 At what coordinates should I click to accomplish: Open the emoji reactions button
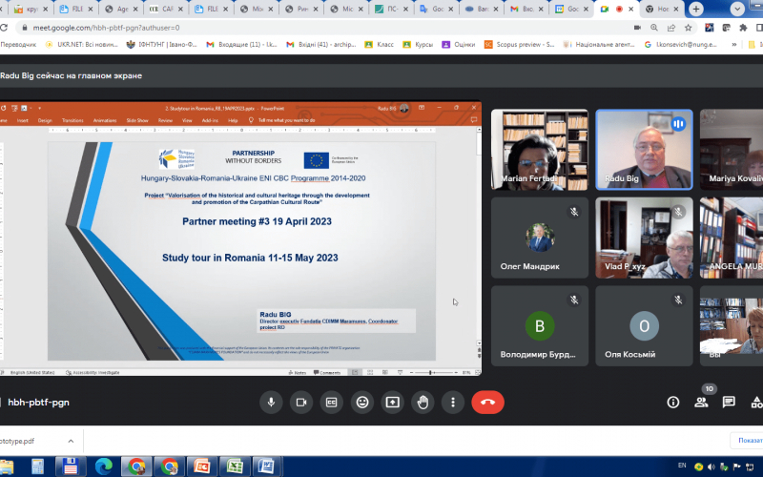coord(362,403)
